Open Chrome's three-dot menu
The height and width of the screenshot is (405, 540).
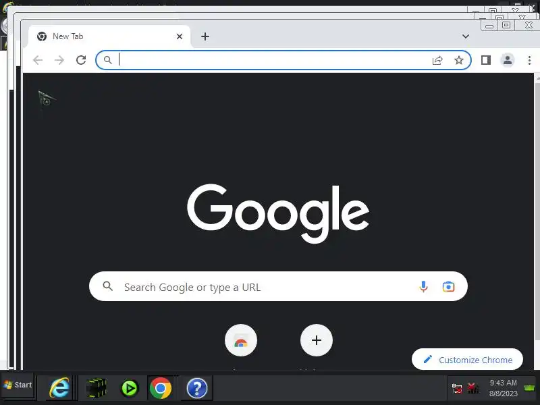(529, 60)
